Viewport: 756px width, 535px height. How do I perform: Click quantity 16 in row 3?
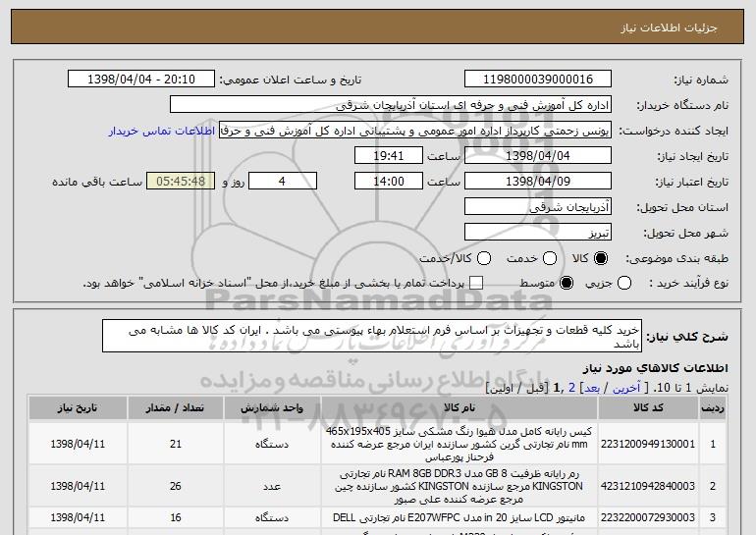pos(176,517)
